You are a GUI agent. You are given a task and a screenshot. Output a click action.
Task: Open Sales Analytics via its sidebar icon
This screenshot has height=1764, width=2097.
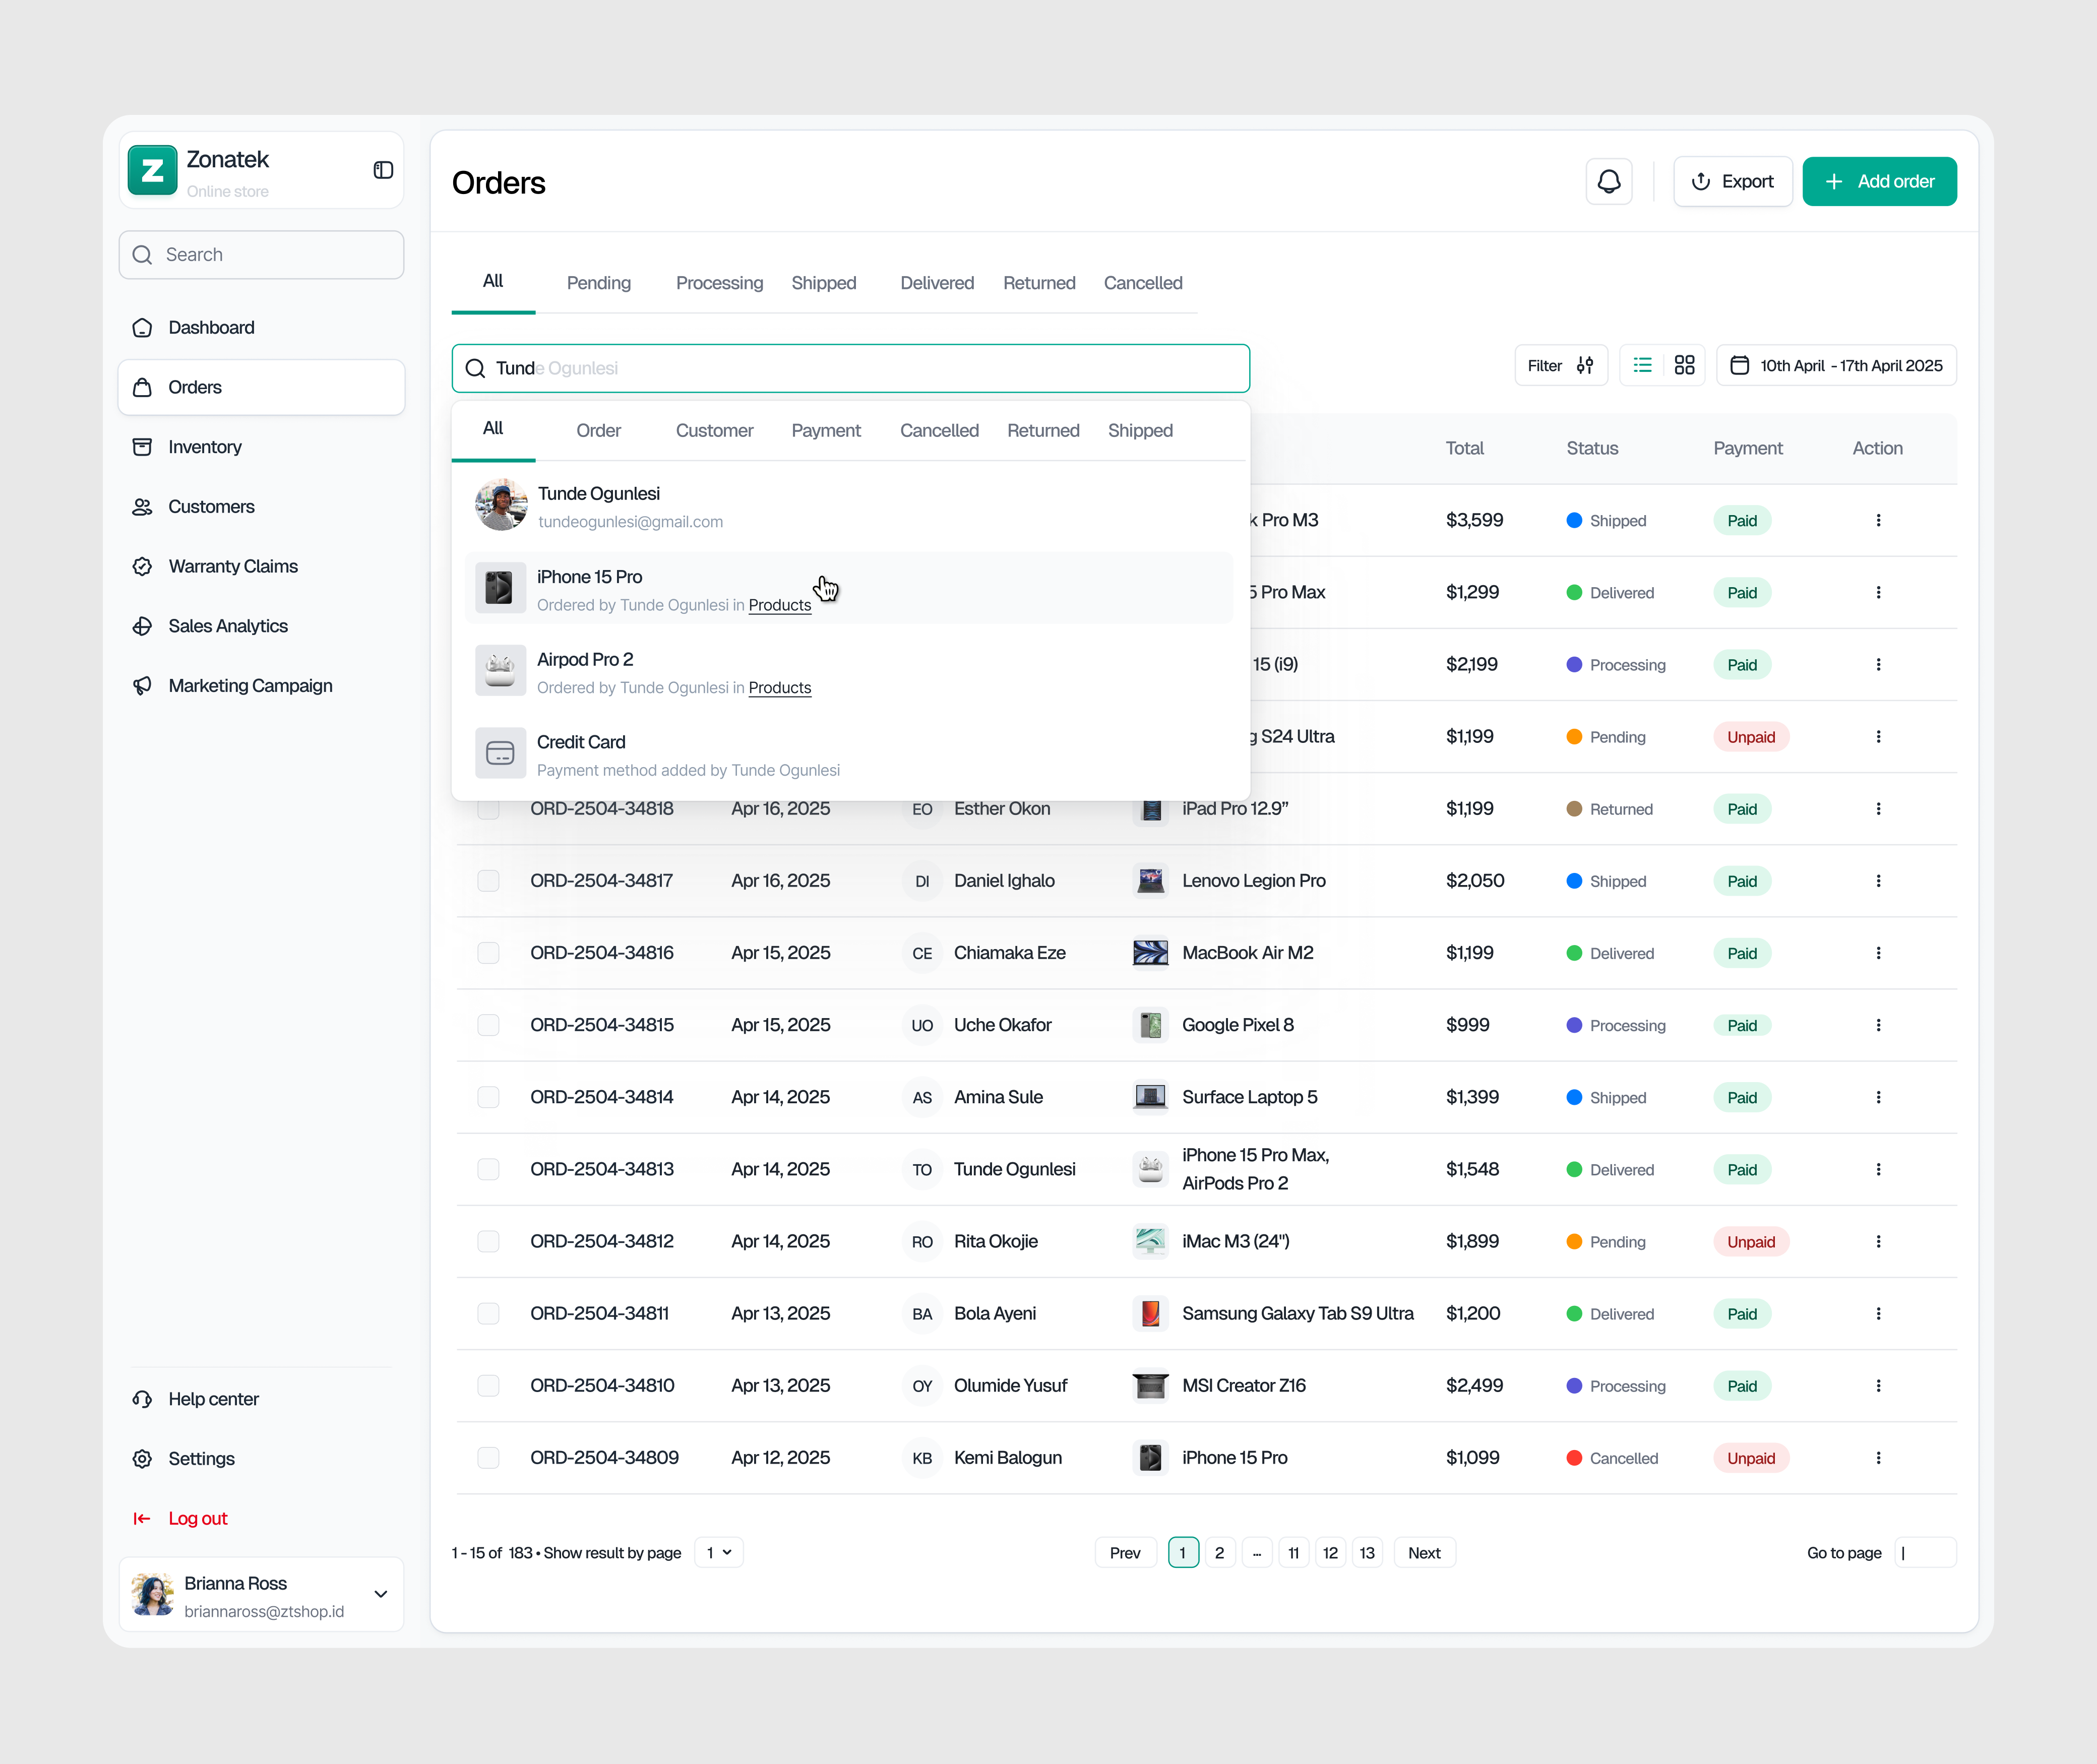(143, 626)
